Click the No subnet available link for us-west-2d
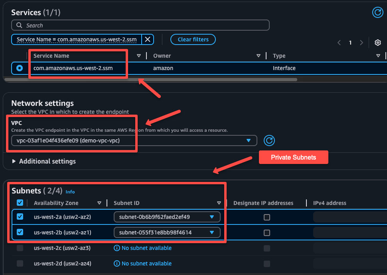This screenshot has width=387, height=275. (146, 263)
